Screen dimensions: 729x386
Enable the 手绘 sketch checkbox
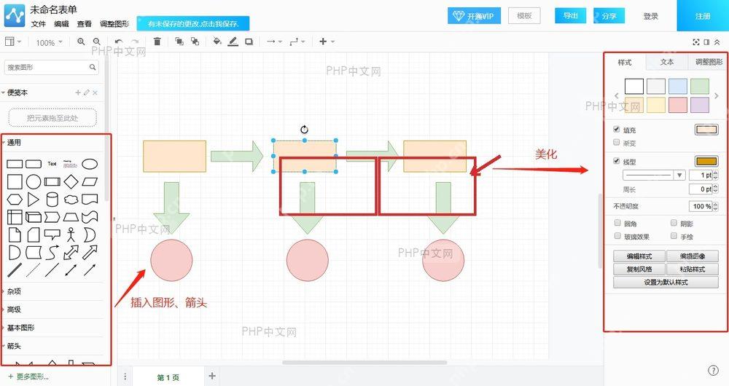(x=674, y=236)
